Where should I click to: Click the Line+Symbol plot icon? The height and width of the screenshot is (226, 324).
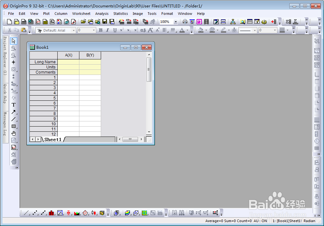tap(43, 213)
